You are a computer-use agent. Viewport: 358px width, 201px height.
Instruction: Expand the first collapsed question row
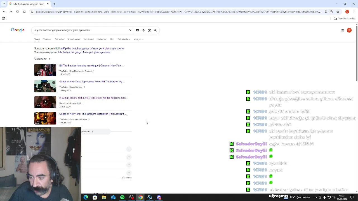click(x=129, y=149)
